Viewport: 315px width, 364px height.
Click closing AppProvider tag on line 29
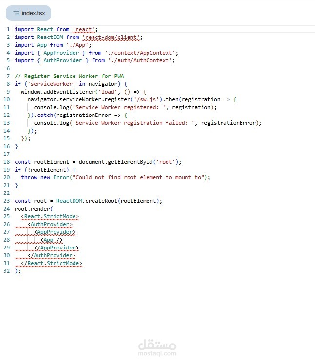click(x=56, y=248)
